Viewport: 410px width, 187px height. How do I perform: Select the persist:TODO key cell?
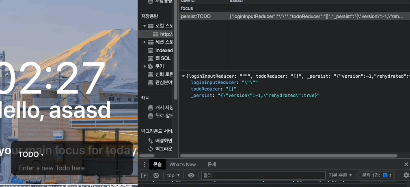coord(203,17)
